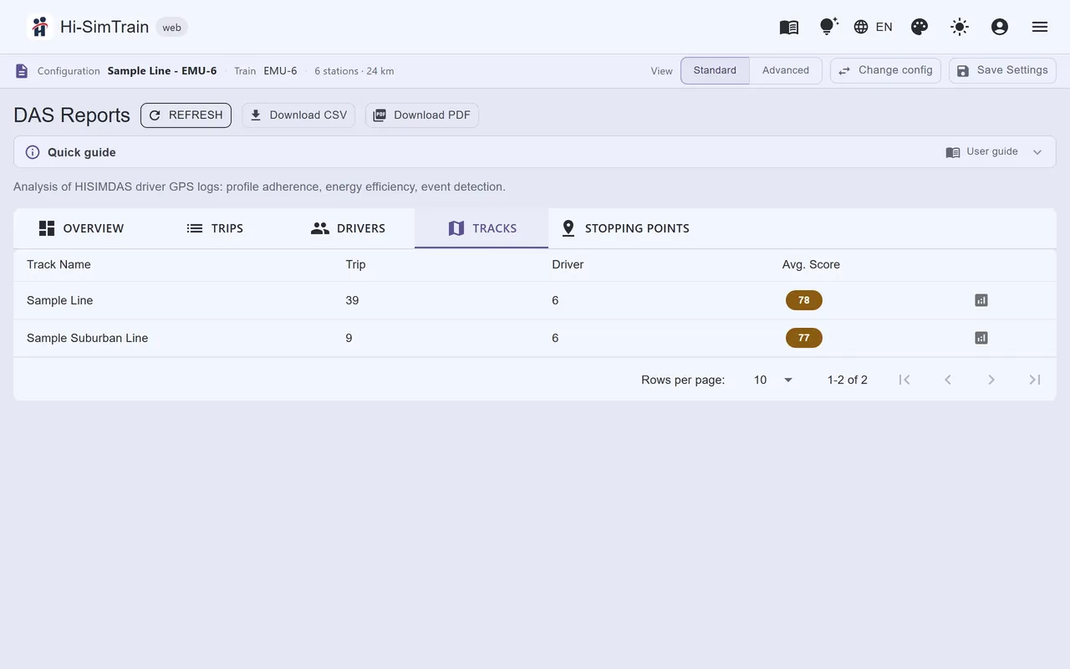The image size is (1070, 669).
Task: Click the Trip column header
Action: pos(355,264)
